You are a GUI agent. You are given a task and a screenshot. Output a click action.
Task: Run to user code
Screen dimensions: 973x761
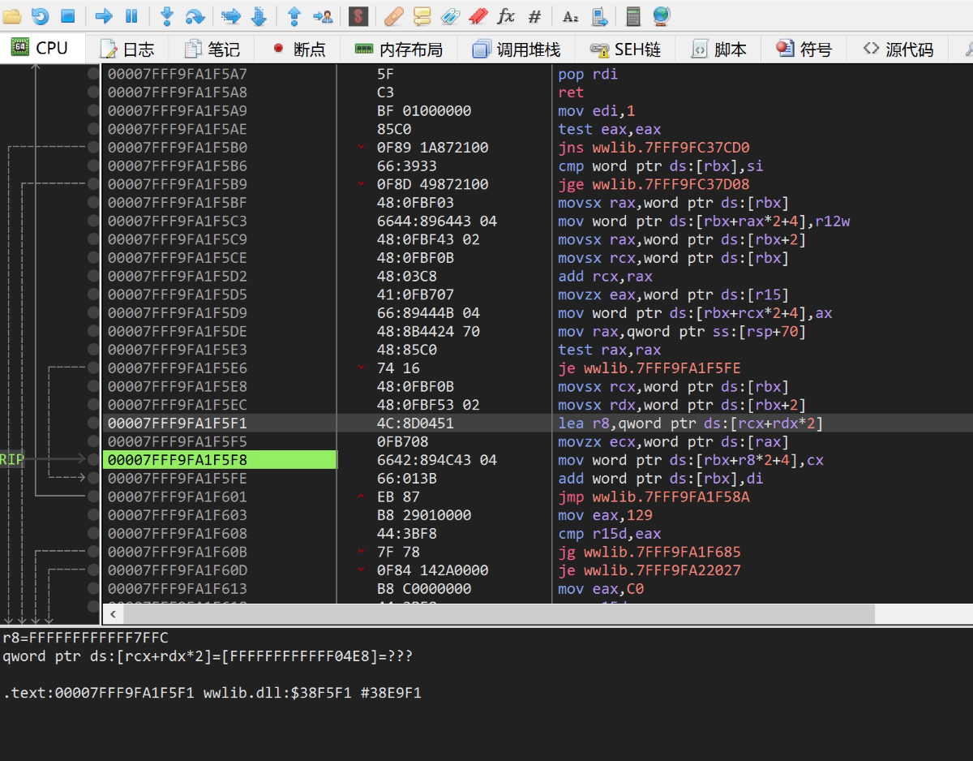pyautogui.click(x=322, y=15)
